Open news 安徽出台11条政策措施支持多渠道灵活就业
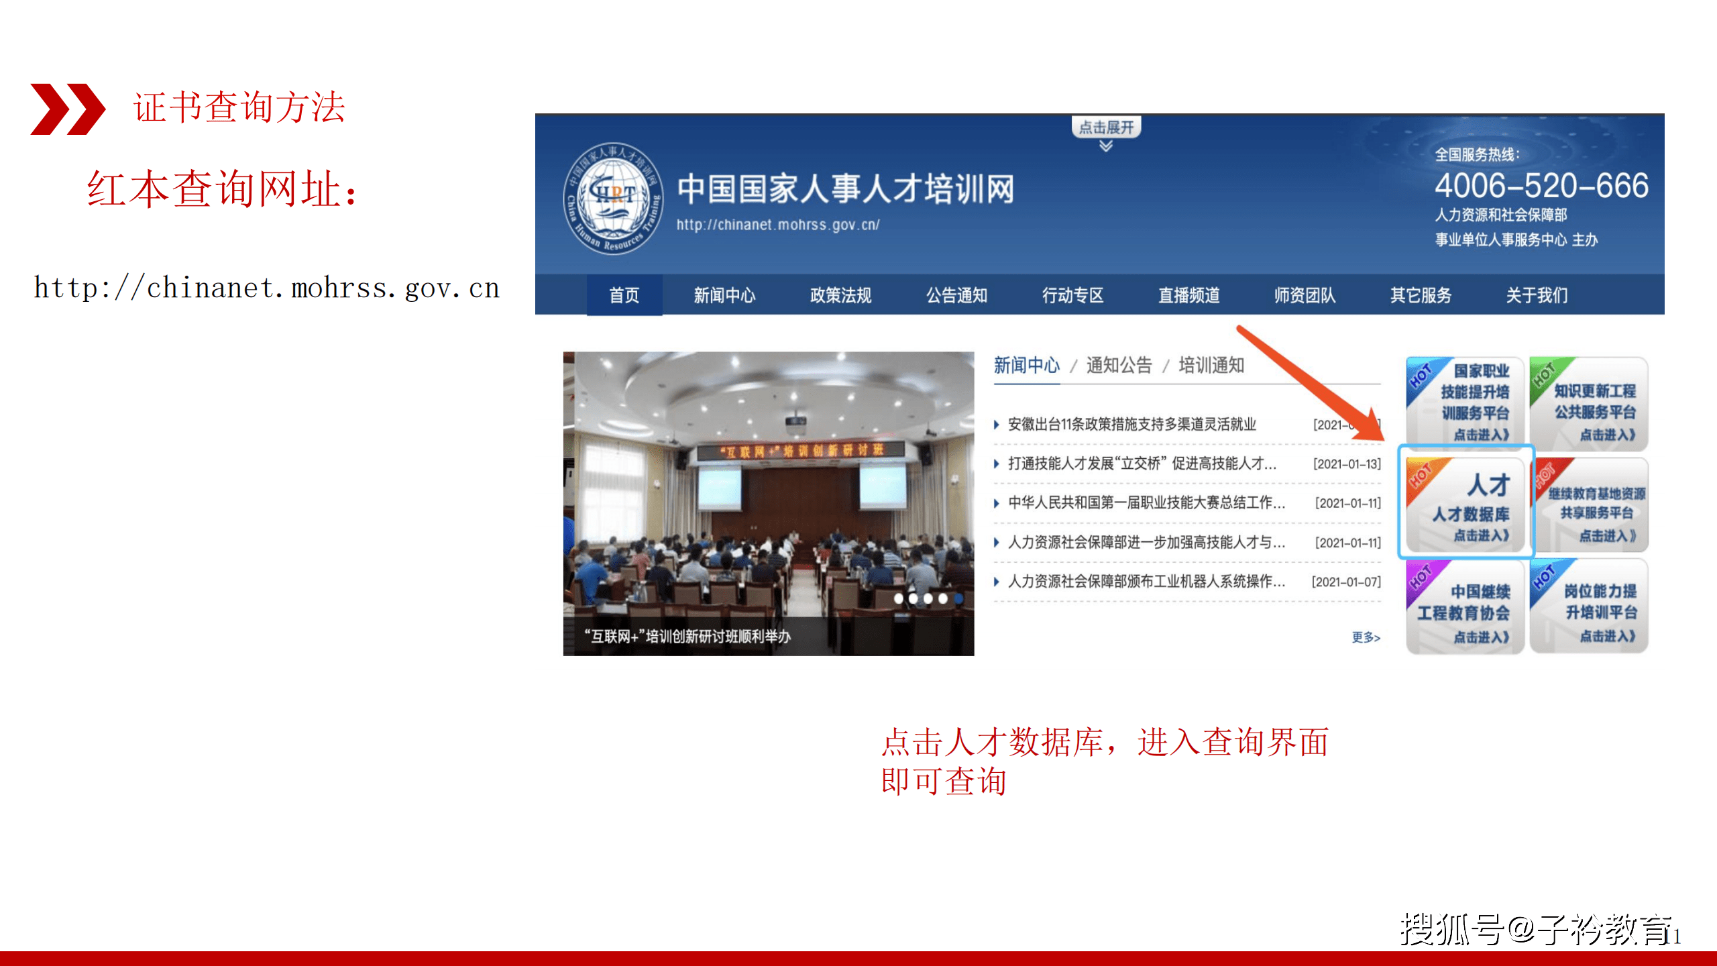Screen dimensions: 1717x966 coord(1132,424)
